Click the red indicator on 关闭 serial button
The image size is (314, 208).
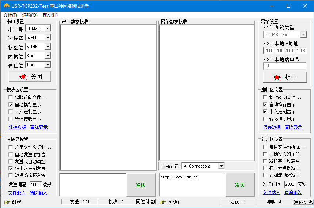coord(23,77)
